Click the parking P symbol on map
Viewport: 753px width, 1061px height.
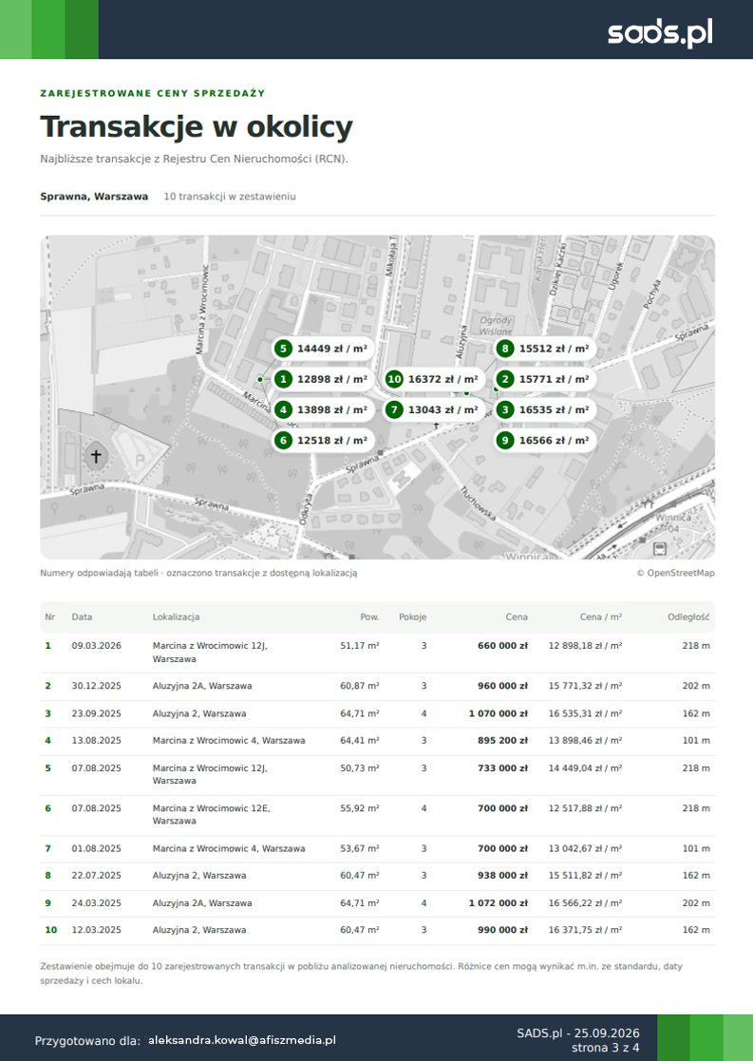click(140, 460)
